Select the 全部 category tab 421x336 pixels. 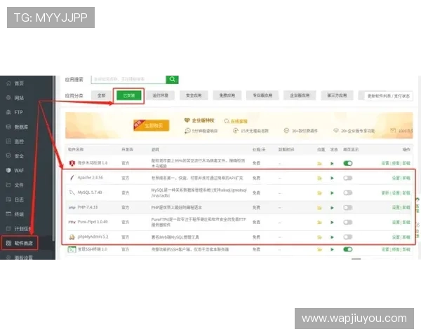click(x=101, y=95)
